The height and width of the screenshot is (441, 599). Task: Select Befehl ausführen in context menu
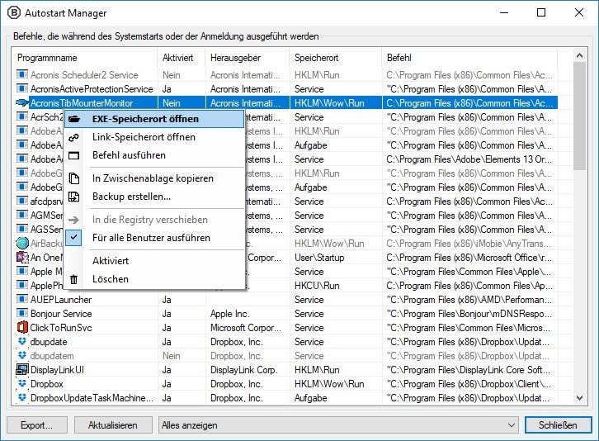(x=154, y=155)
